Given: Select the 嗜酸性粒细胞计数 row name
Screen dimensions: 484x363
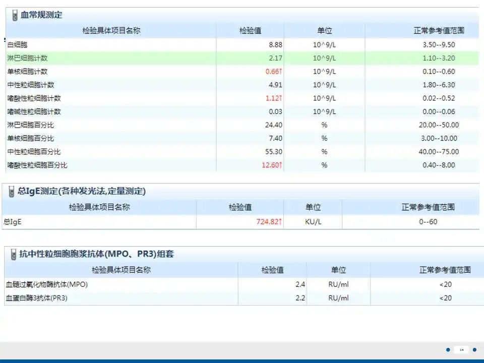Looking at the screenshot, I should point(34,98).
